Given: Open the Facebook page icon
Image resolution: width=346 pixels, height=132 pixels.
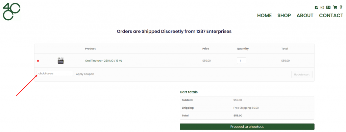Looking at the screenshot, I should coord(316,7).
